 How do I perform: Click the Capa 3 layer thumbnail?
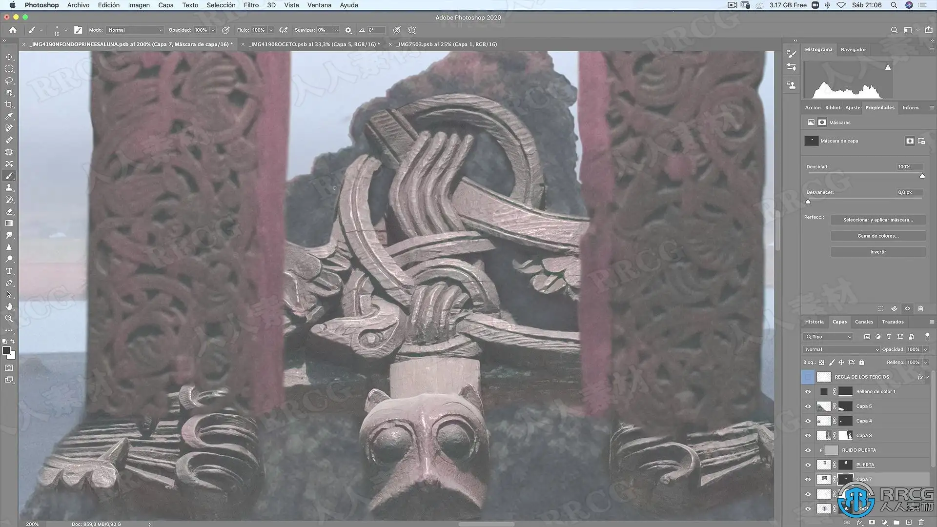pyautogui.click(x=823, y=435)
